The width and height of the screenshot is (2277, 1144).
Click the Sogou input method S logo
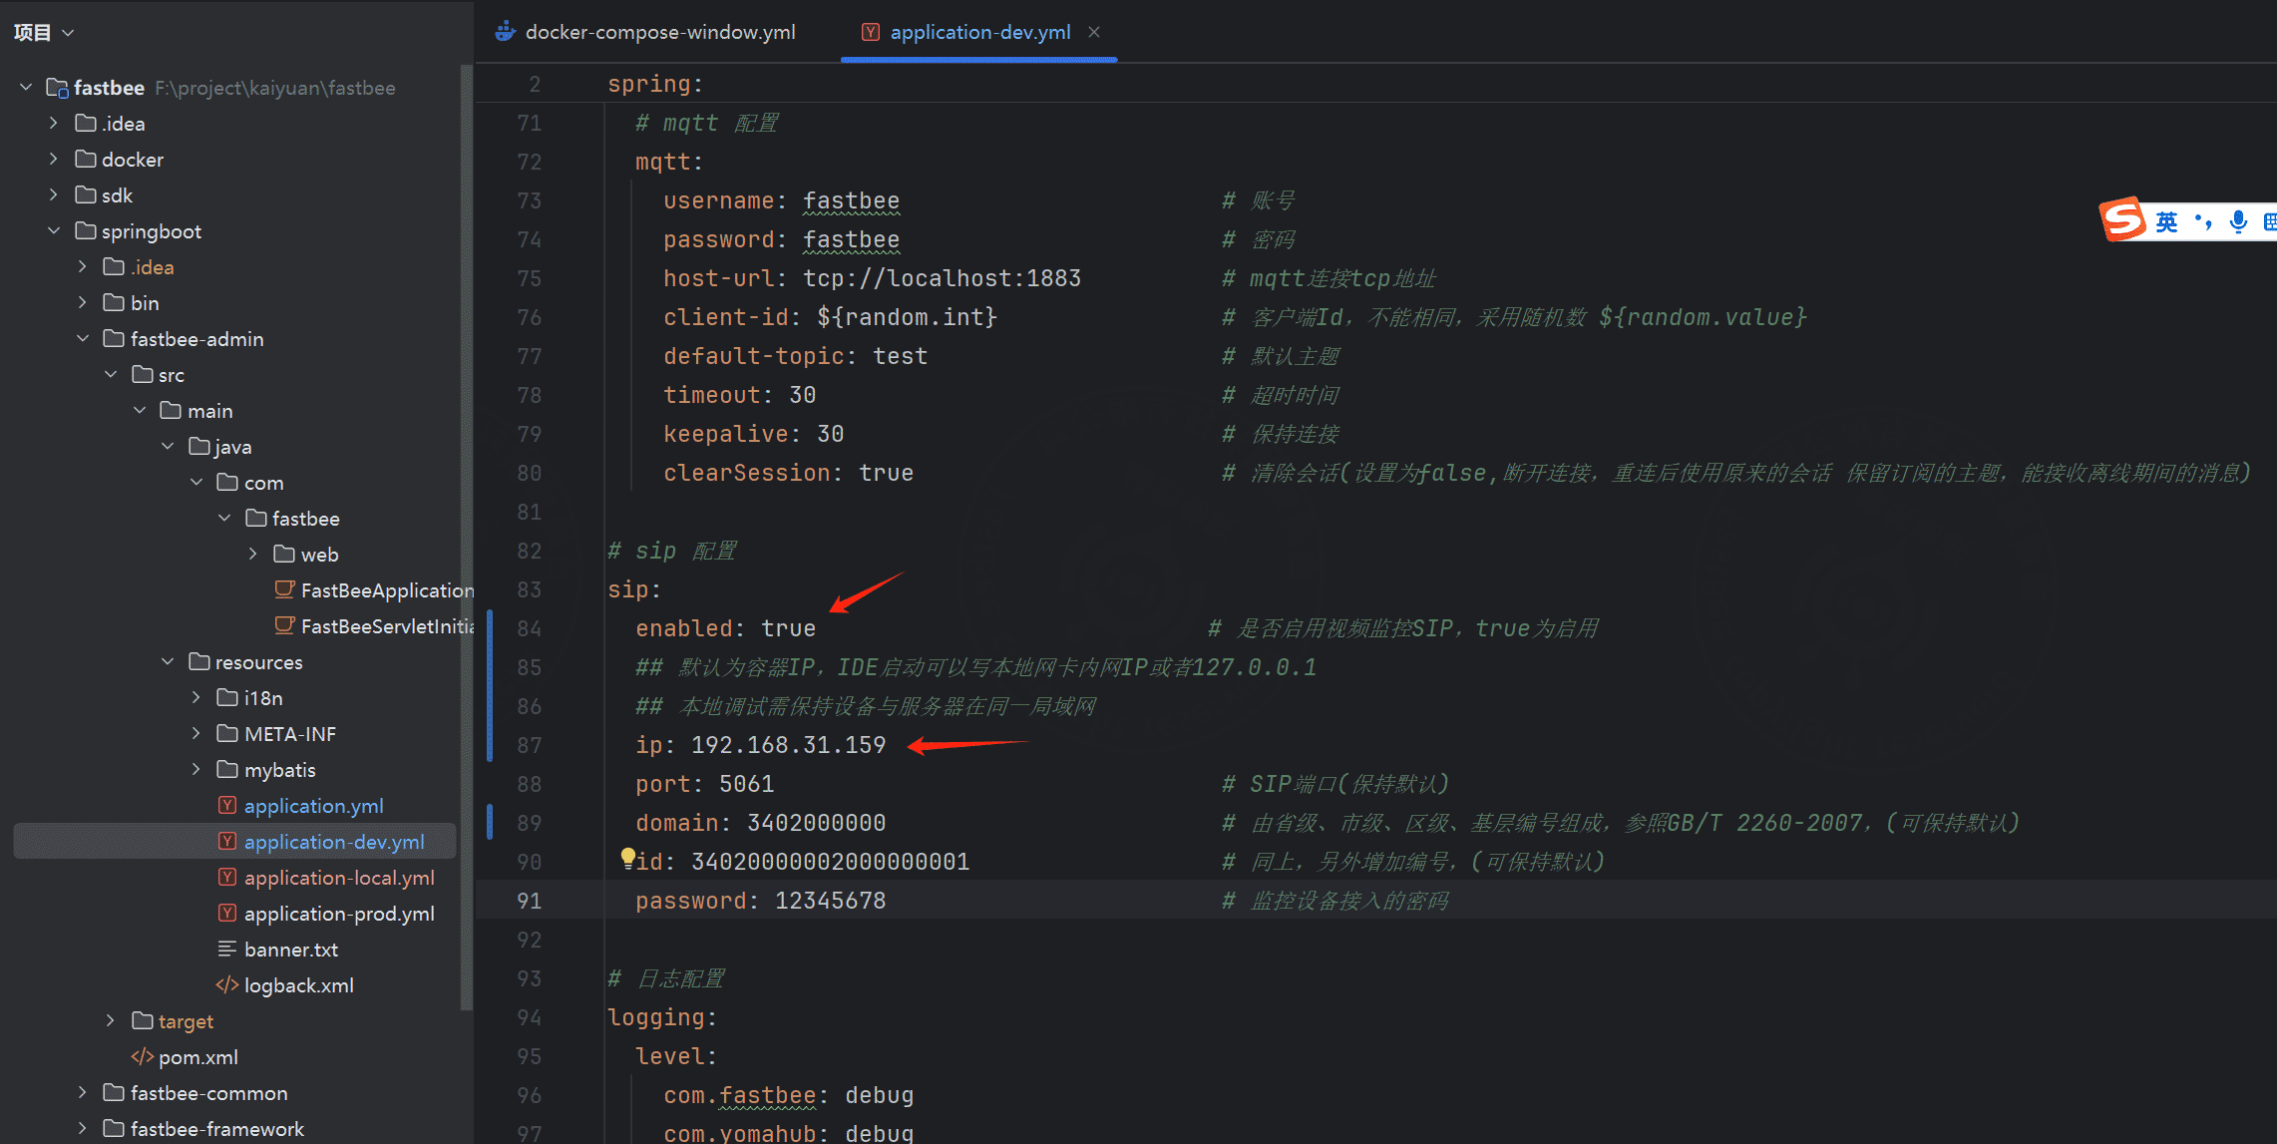(x=2122, y=219)
